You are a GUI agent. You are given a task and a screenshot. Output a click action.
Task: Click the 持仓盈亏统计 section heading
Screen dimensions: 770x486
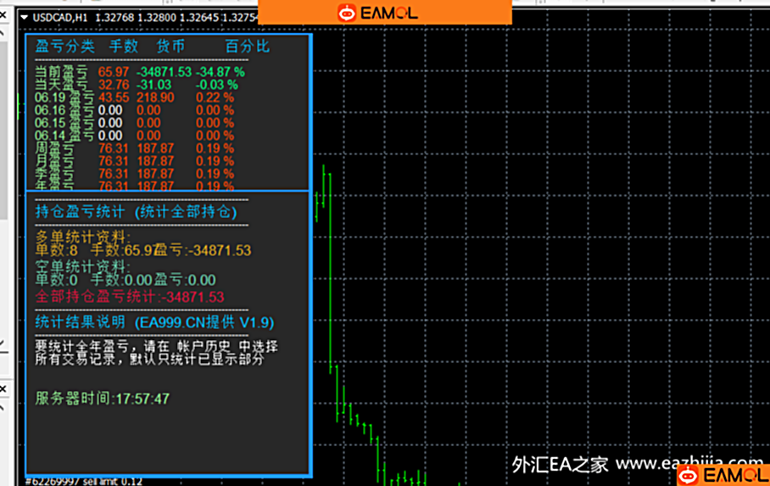[x=81, y=211]
